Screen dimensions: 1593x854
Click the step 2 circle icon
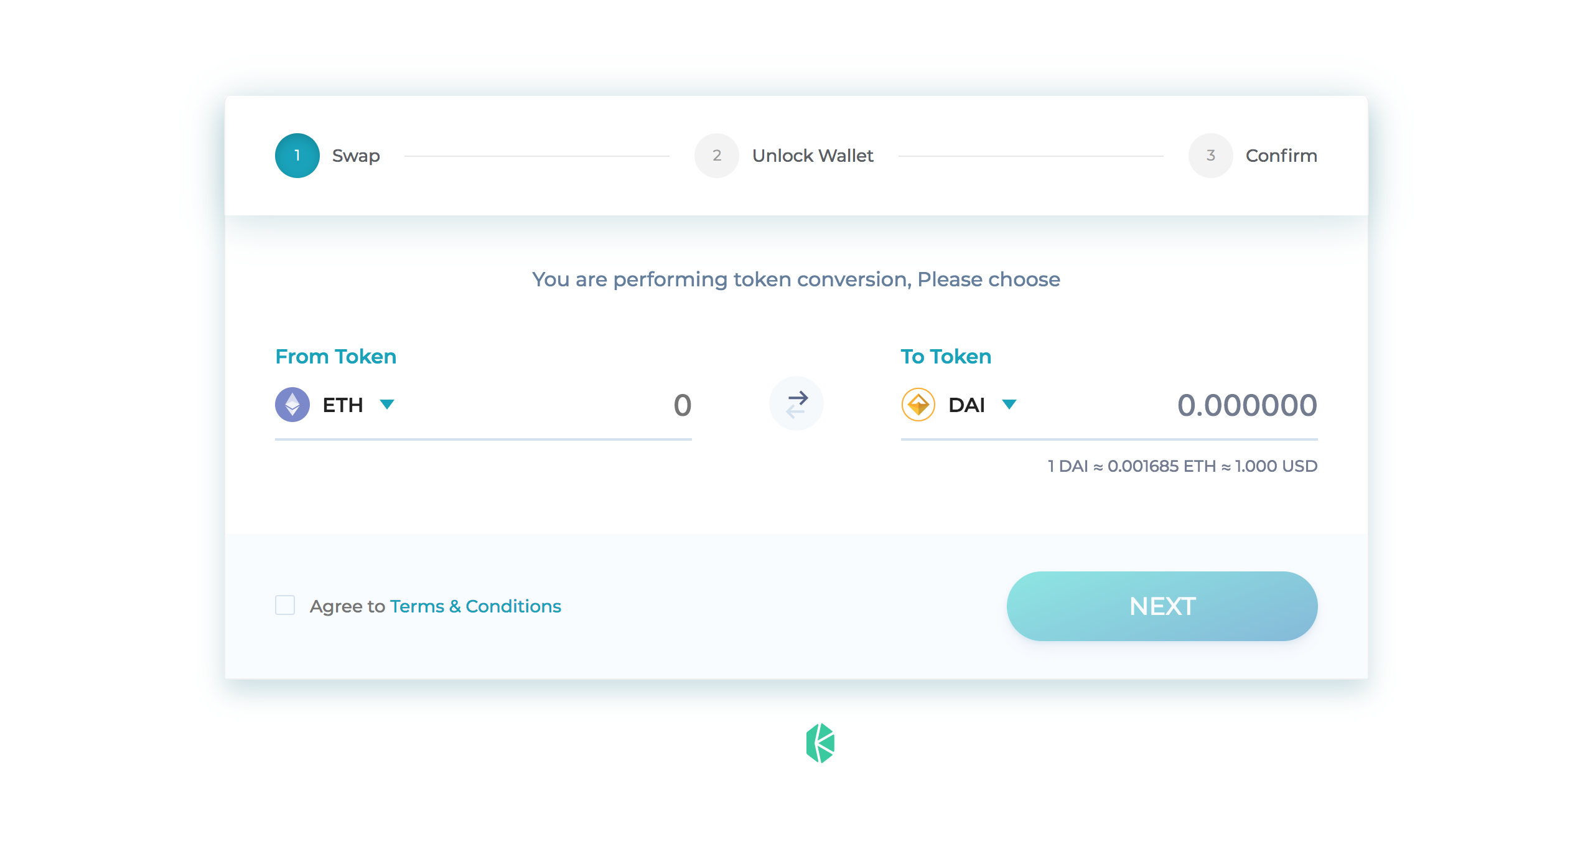716,156
